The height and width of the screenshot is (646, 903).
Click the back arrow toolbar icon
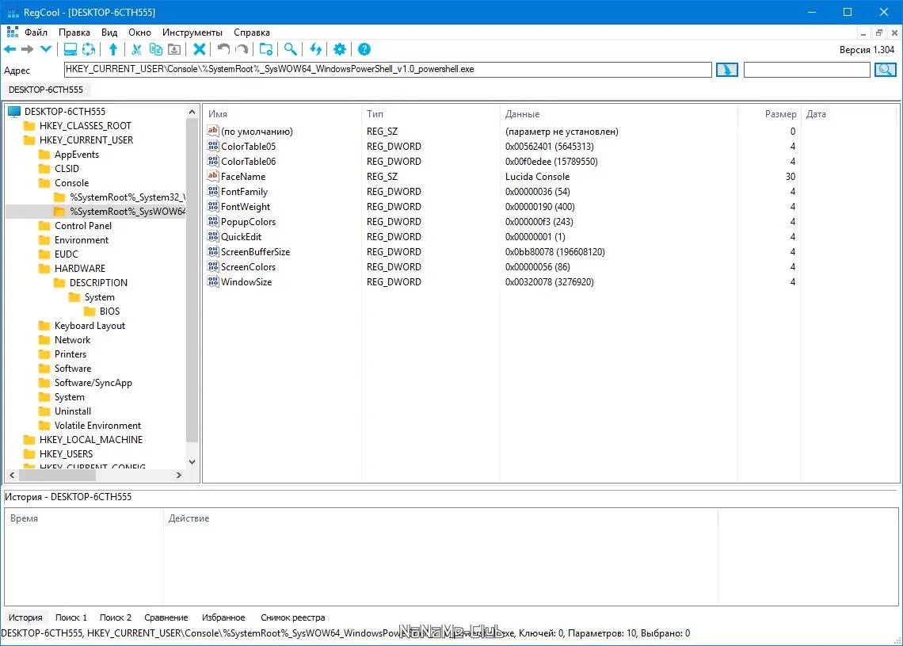(10, 50)
